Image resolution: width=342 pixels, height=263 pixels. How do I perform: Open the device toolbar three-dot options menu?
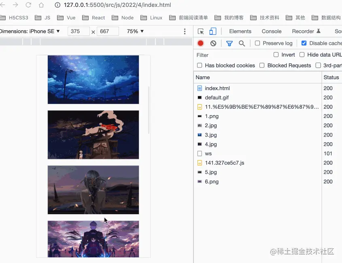pyautogui.click(x=185, y=31)
